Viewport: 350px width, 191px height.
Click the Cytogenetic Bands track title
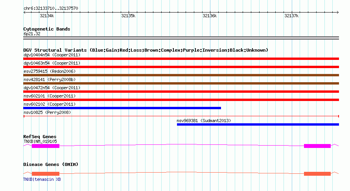coord(47,29)
